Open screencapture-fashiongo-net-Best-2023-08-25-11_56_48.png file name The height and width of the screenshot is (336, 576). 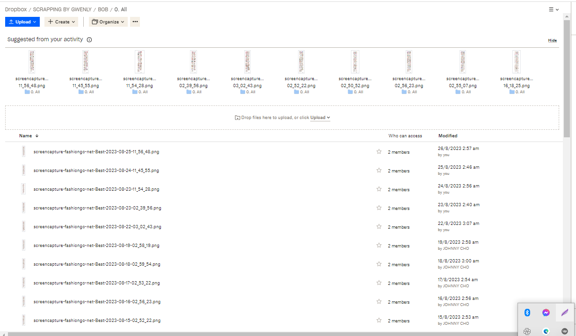(x=96, y=152)
